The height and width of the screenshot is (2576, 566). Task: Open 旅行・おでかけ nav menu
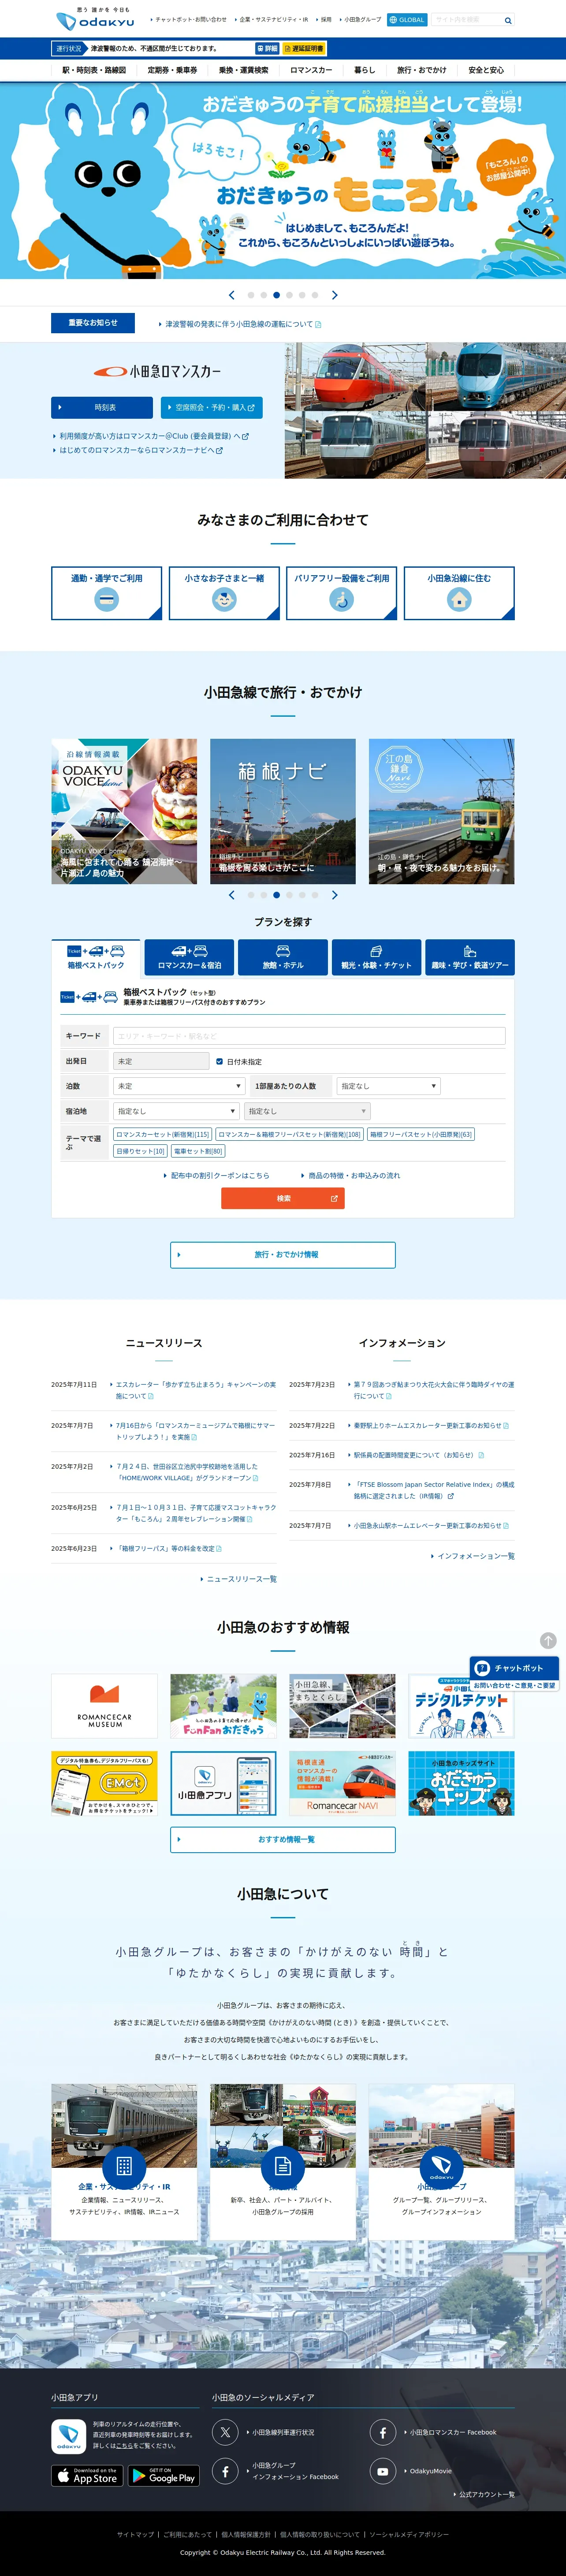tap(422, 70)
